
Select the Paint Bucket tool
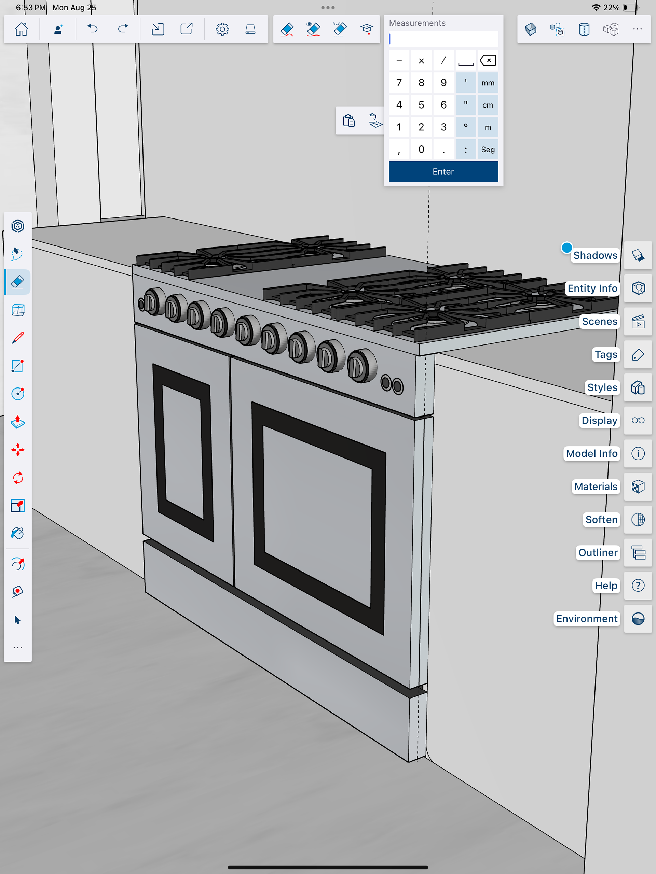(18, 533)
